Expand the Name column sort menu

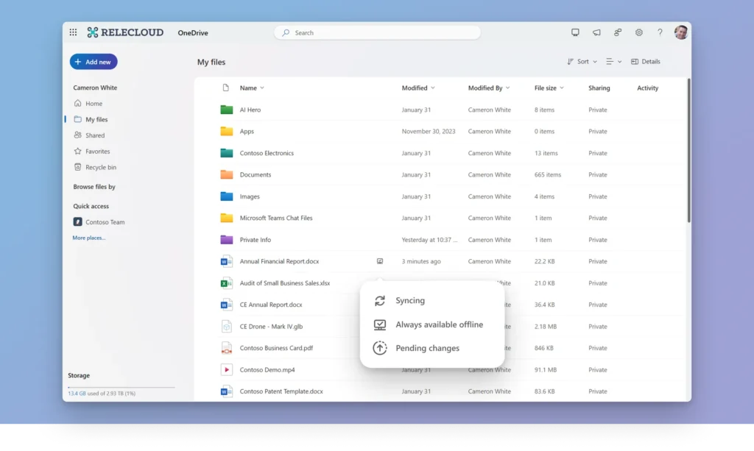point(262,88)
